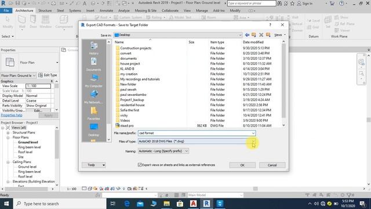This screenshot has height=209, width=371.
Task: Click the Windows search box
Action: (60, 204)
